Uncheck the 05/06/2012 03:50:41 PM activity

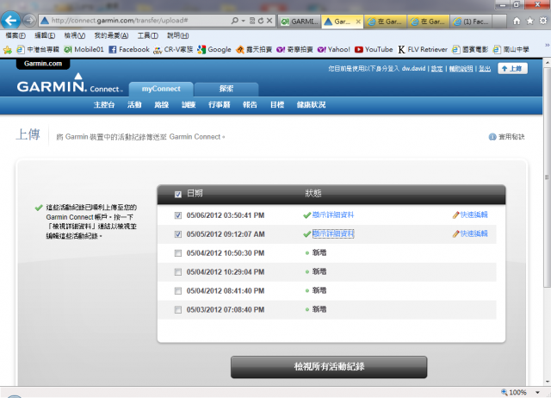pyautogui.click(x=178, y=215)
